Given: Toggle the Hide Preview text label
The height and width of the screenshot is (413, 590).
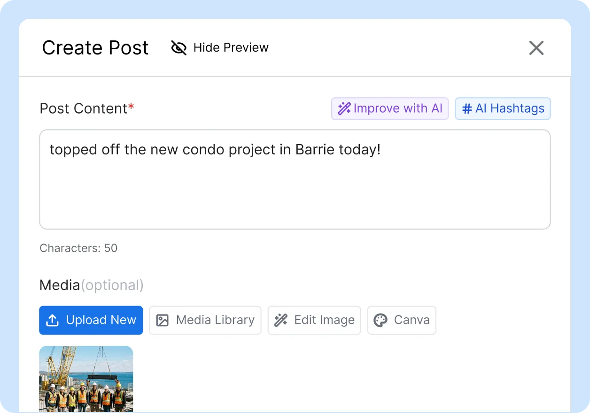Looking at the screenshot, I should click(231, 47).
